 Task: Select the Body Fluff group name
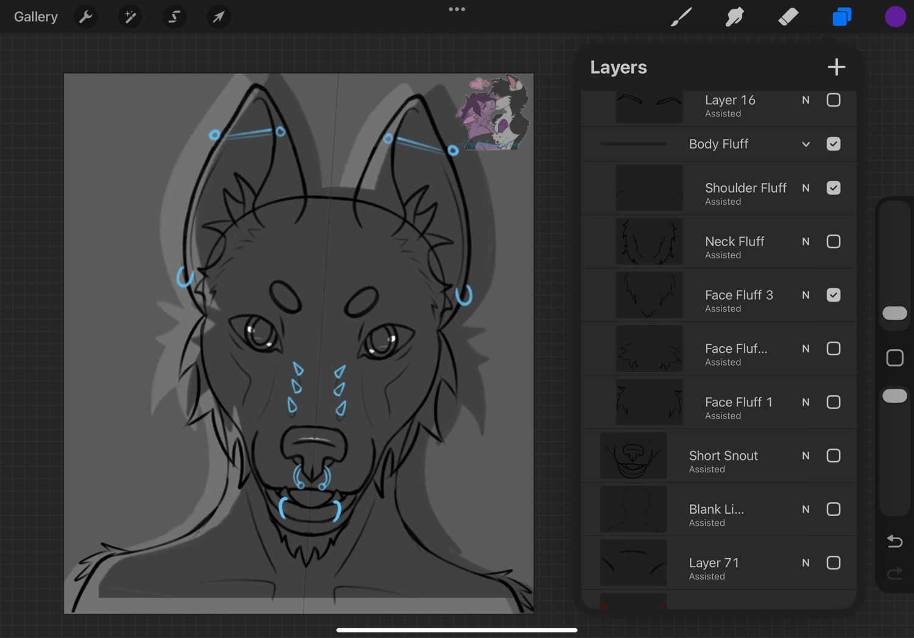[x=718, y=144]
